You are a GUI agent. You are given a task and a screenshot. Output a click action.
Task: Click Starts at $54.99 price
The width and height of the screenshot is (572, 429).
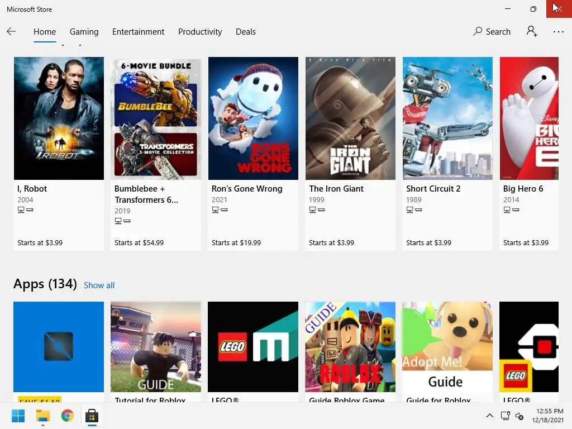[x=139, y=242]
